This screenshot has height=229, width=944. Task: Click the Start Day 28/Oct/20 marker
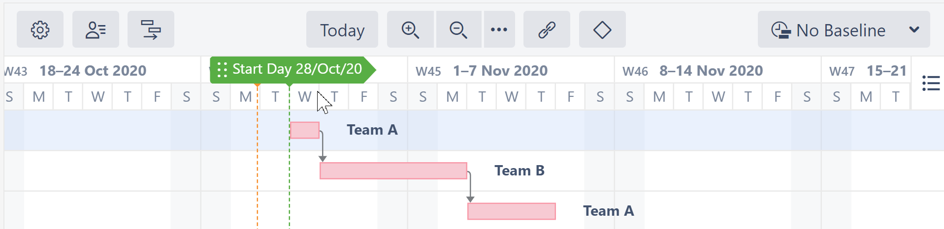297,69
